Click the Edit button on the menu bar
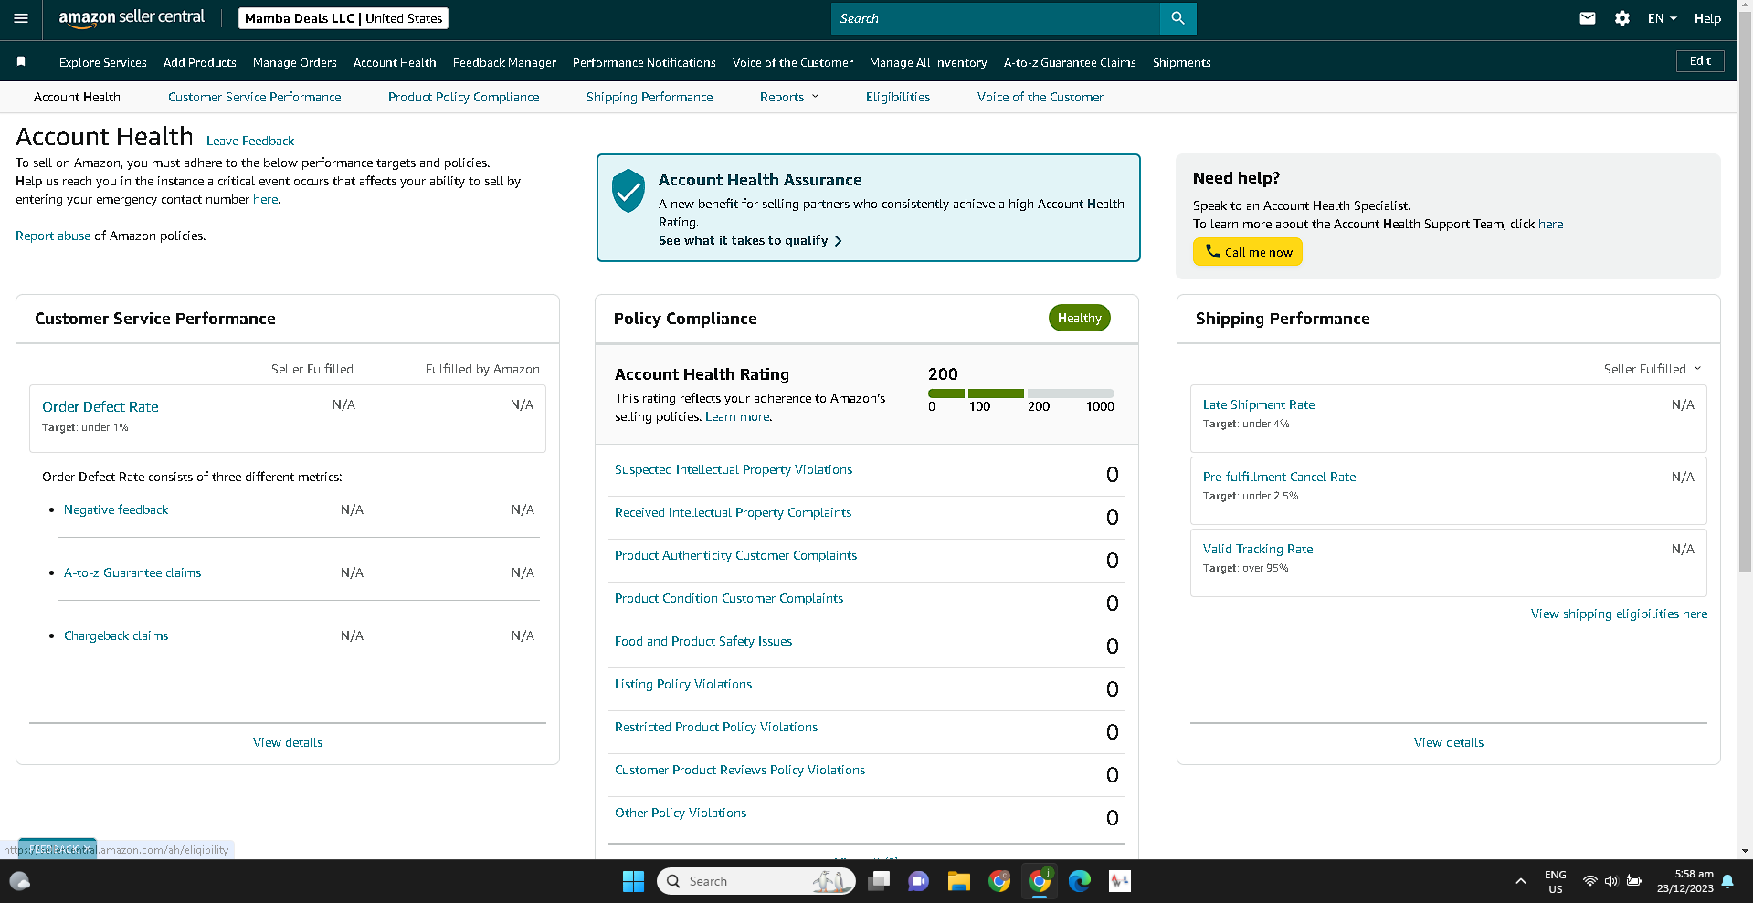The image size is (1753, 903). (1700, 61)
